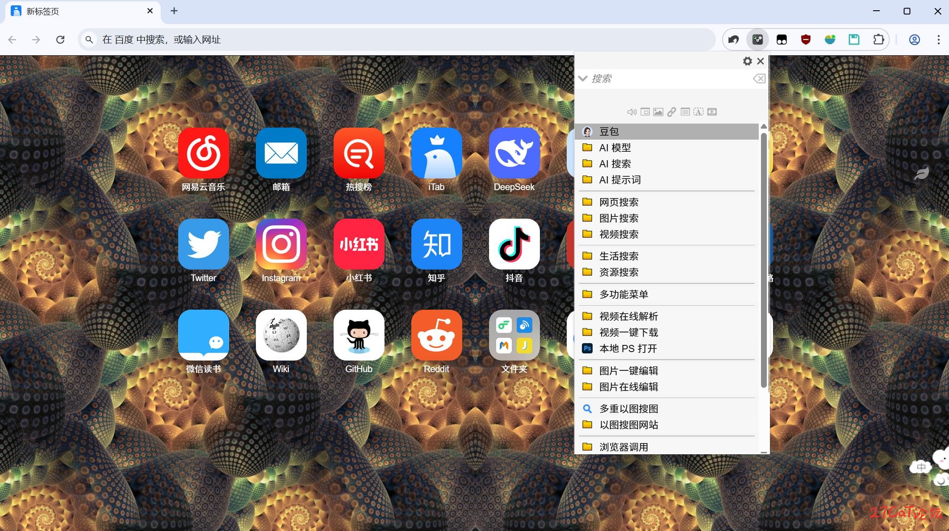This screenshot has height=531, width=949.
Task: Expand the 资源搜索 folder
Action: [x=667, y=272]
